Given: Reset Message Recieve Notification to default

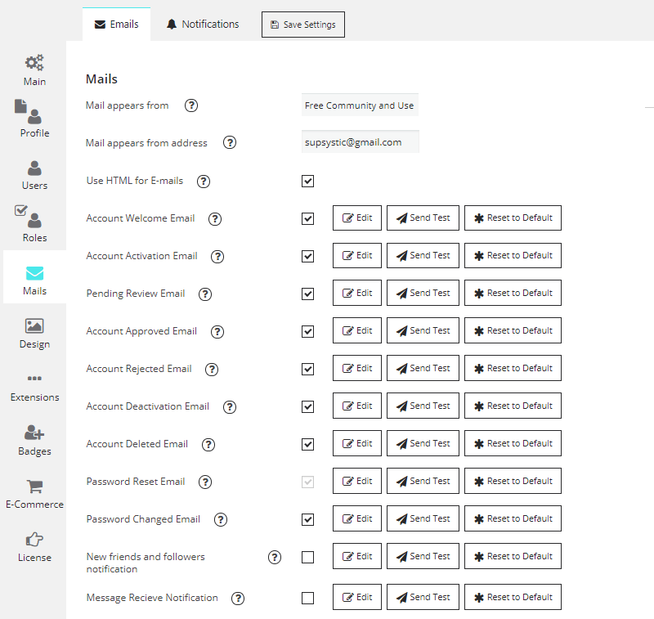Looking at the screenshot, I should (x=513, y=597).
